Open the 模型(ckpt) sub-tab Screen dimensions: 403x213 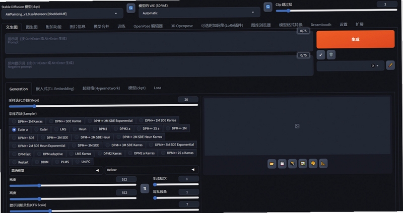point(137,88)
